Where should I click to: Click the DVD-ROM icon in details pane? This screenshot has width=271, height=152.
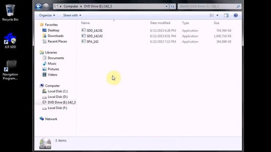[45, 143]
